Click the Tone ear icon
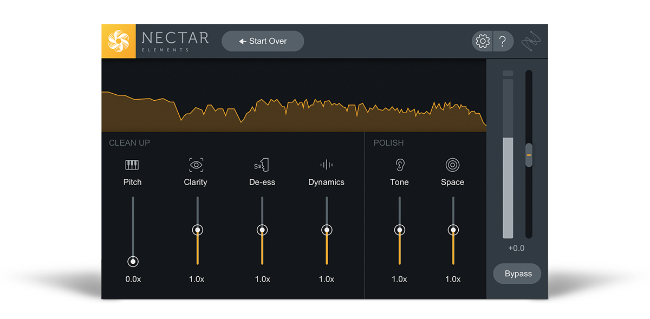 tap(400, 165)
